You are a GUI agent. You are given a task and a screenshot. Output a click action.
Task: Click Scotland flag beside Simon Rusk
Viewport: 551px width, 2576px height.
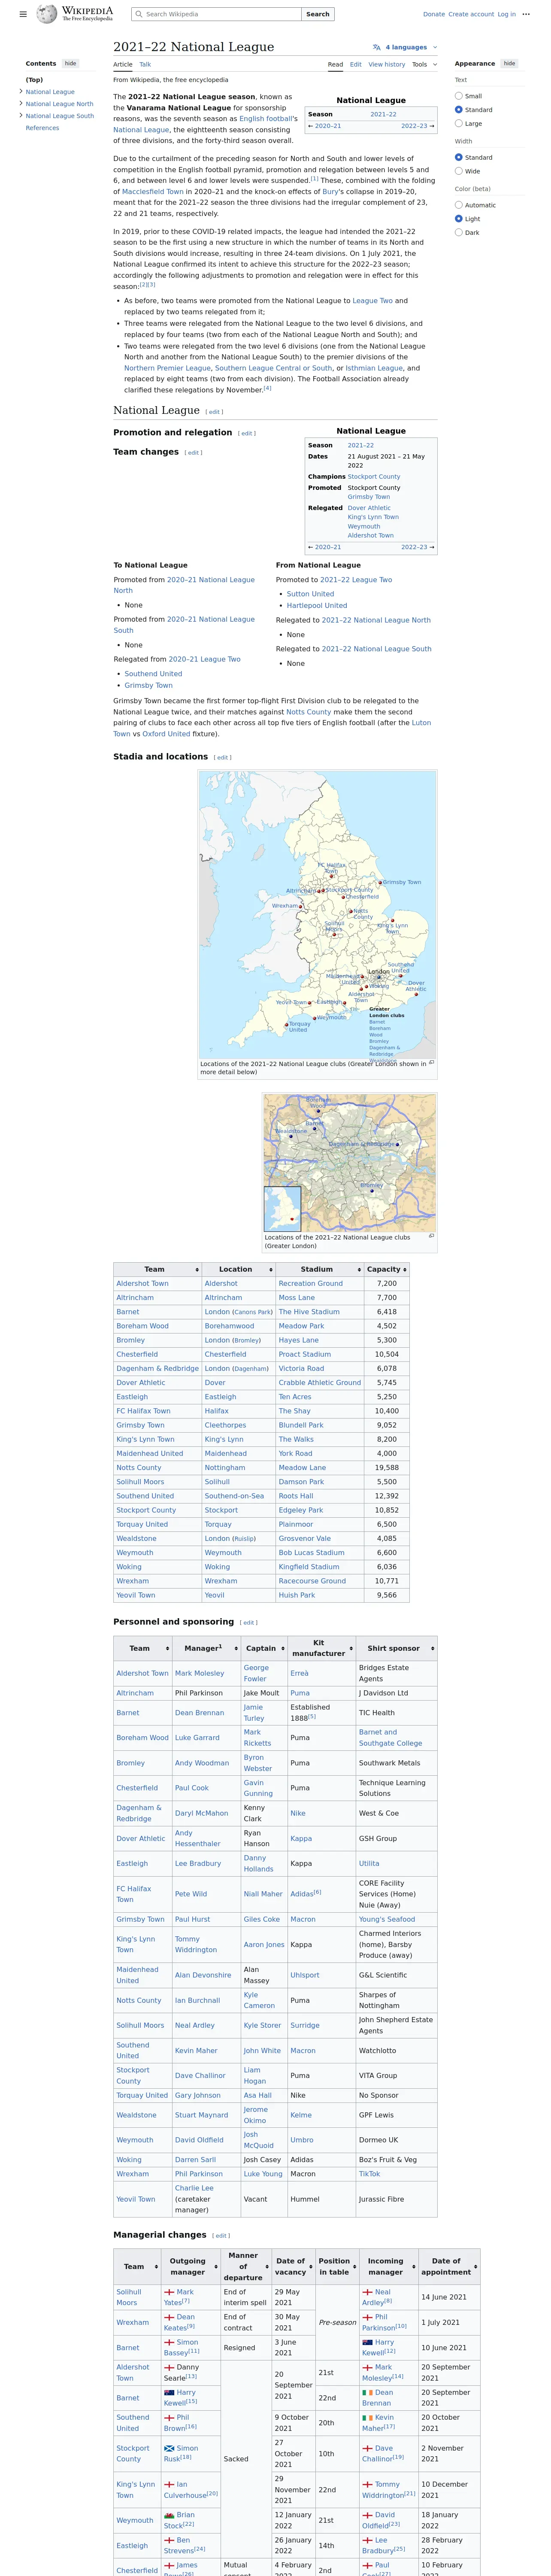[x=169, y=2448]
